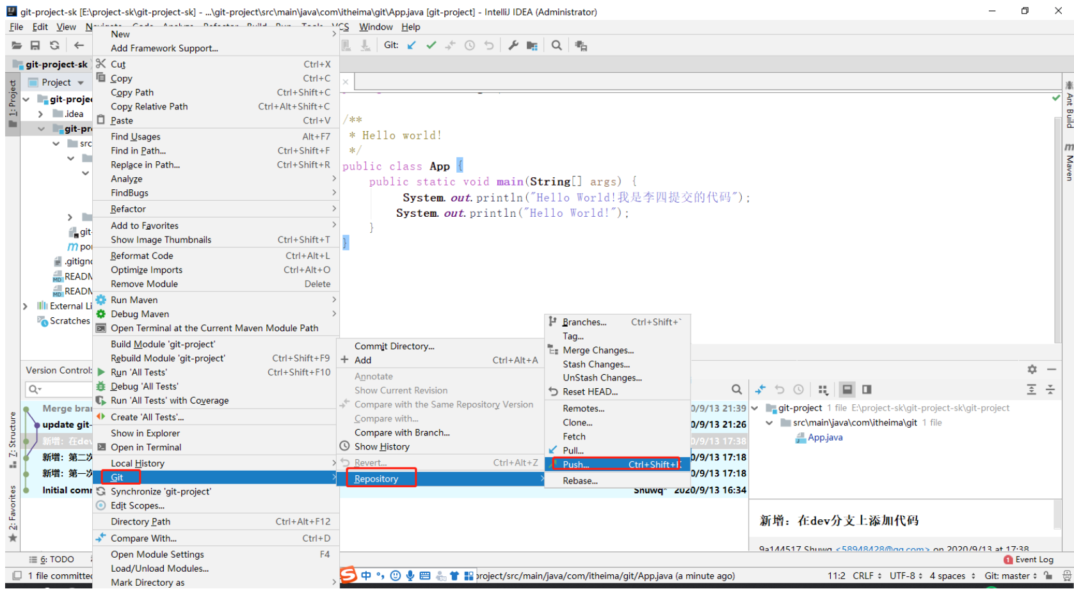This screenshot has height=589, width=1074.
Task: Click the Save All floppy disk icon
Action: click(35, 45)
